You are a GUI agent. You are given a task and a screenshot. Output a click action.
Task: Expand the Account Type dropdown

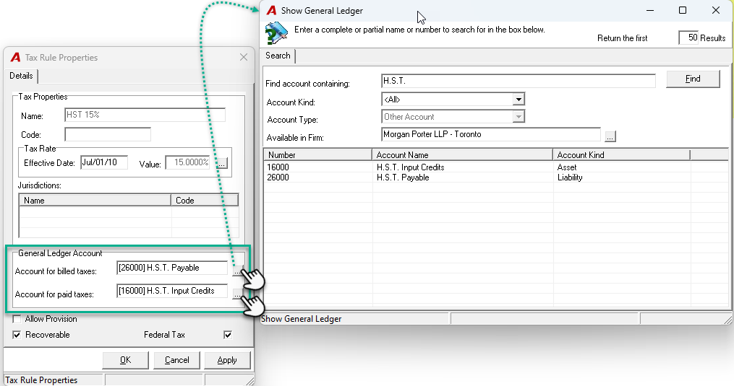(519, 116)
